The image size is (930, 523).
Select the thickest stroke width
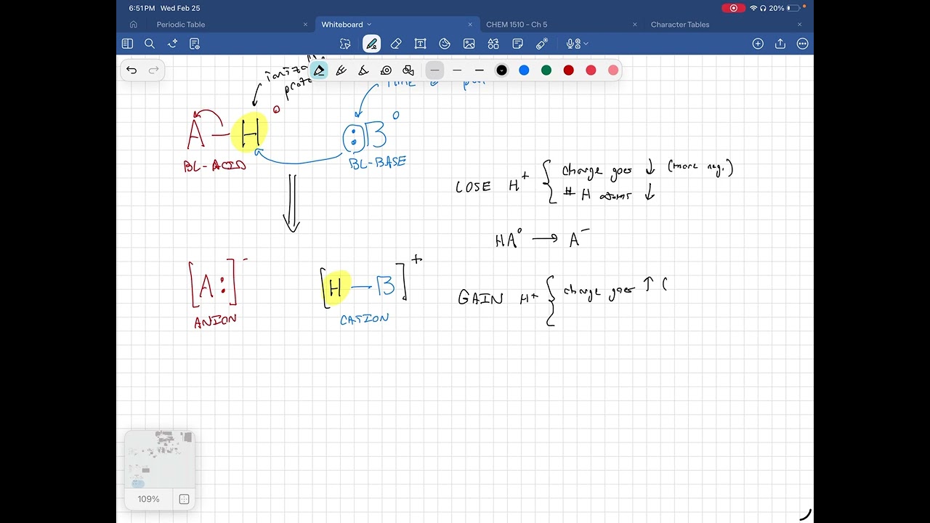(480, 70)
